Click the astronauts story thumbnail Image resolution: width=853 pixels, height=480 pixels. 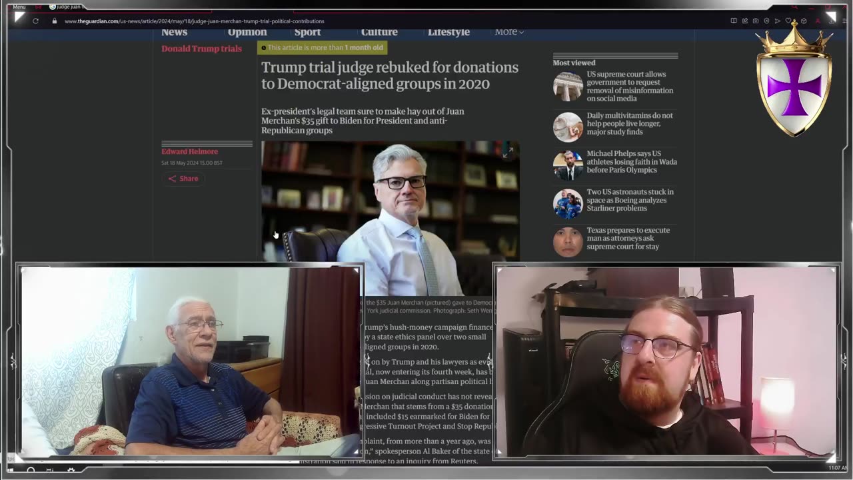tap(568, 203)
